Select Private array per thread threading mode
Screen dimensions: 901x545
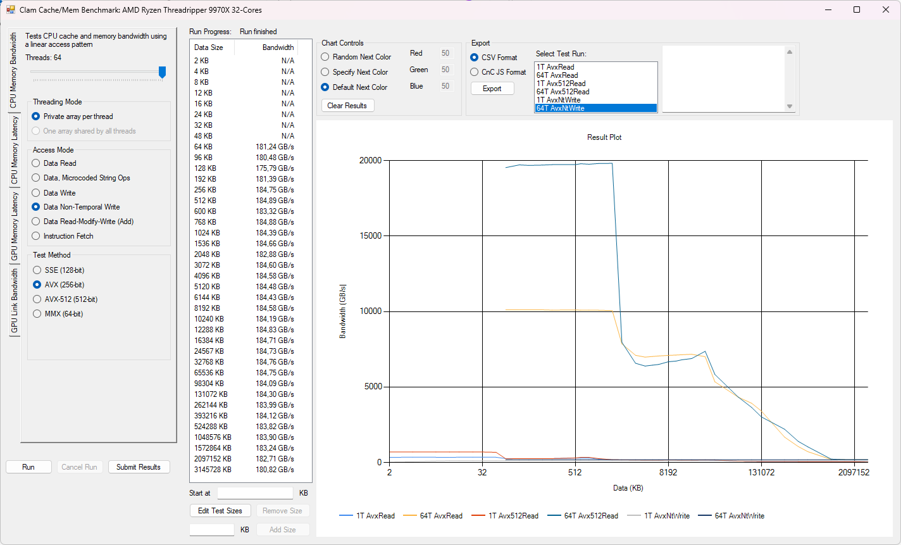pos(72,116)
